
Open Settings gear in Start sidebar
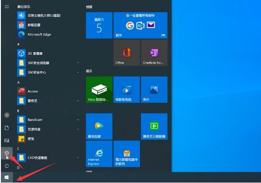tap(7, 153)
